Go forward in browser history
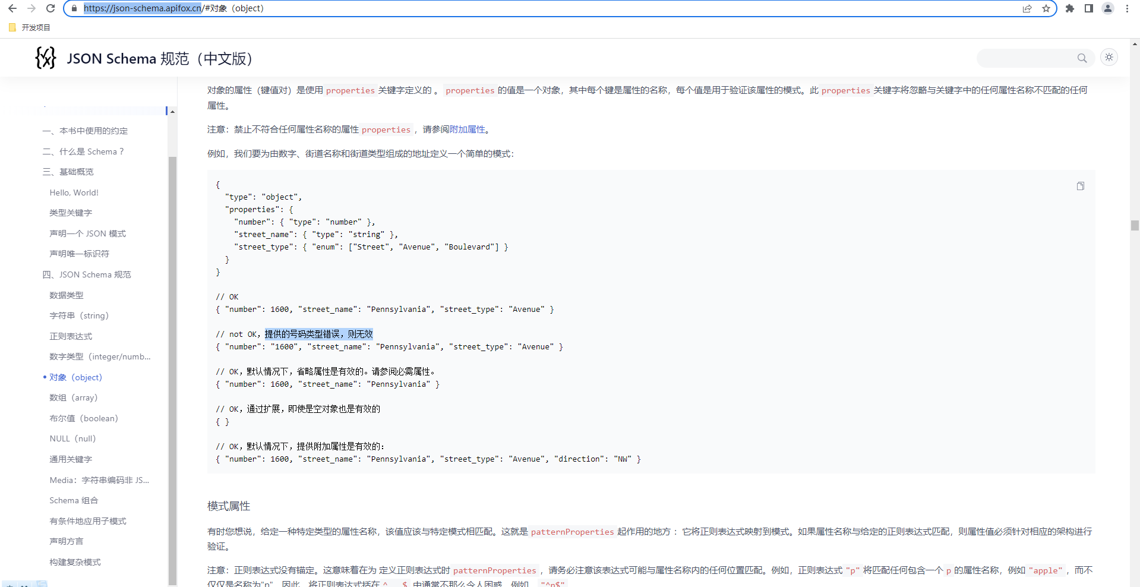The image size is (1140, 587). [31, 8]
